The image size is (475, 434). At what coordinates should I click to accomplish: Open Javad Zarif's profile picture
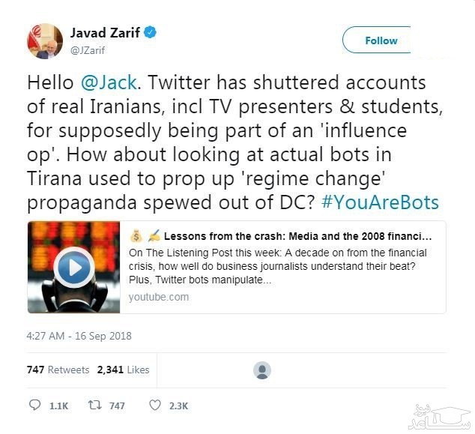[44, 40]
